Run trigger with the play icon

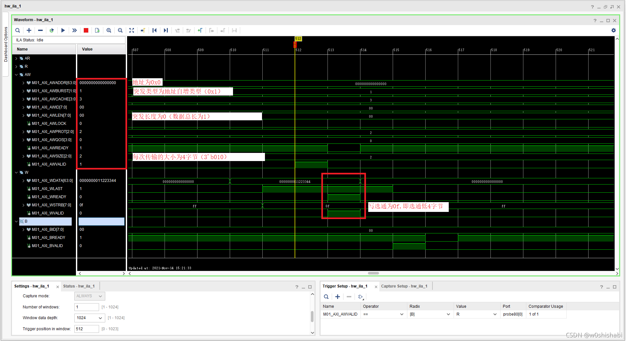(x=63, y=30)
